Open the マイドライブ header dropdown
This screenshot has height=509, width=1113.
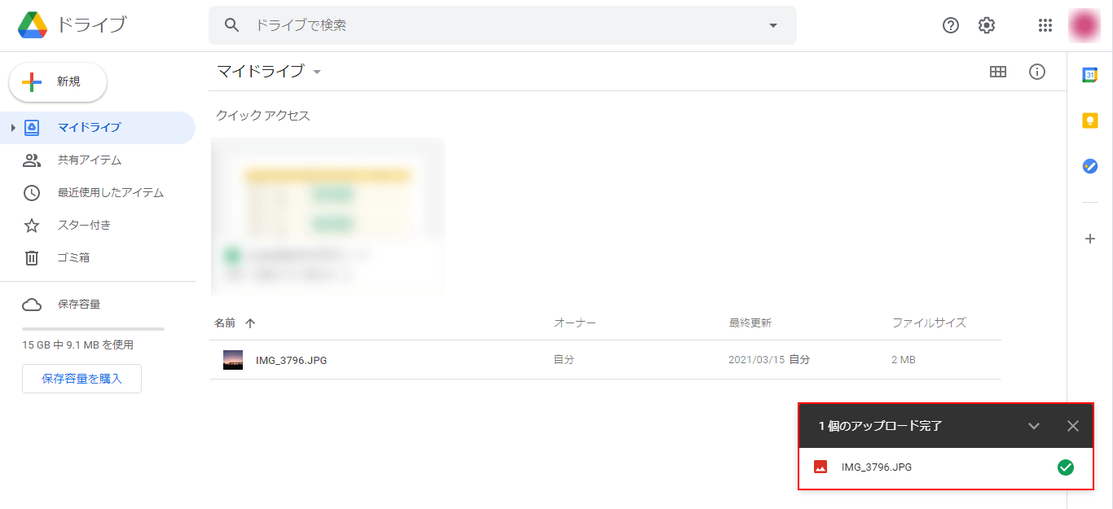(x=317, y=72)
